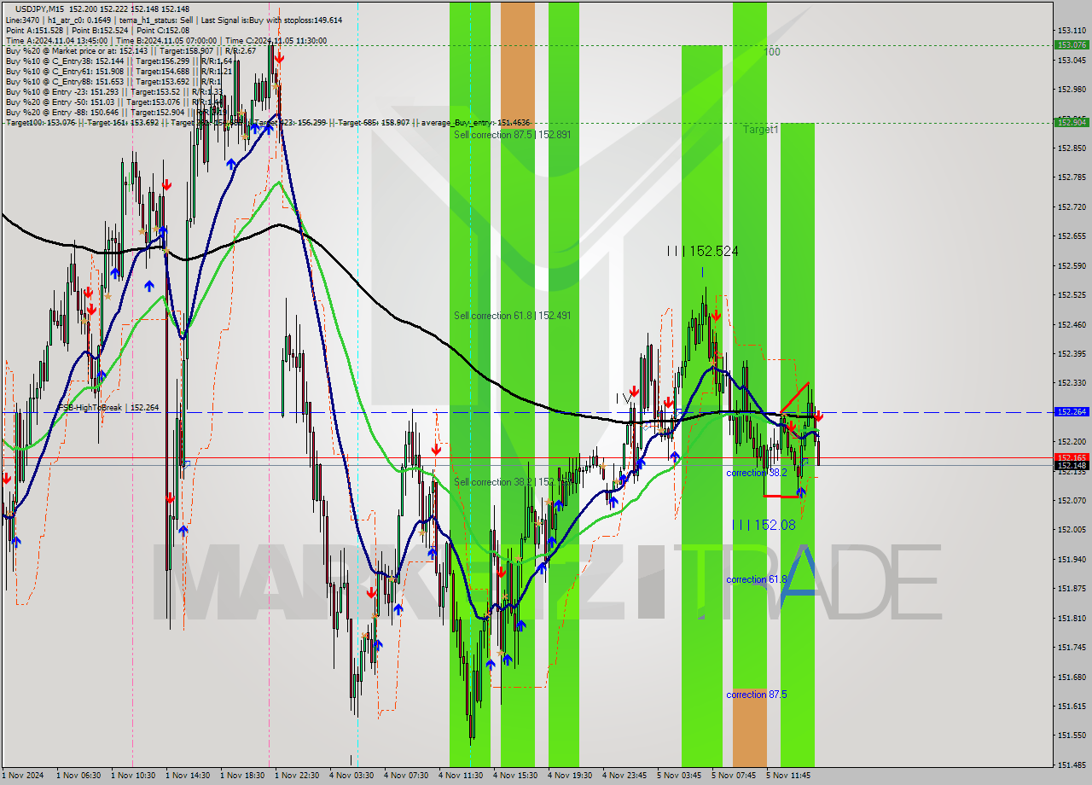Click the green 153.076 price tag
Screen dimensions: 1092x785
[1072, 44]
